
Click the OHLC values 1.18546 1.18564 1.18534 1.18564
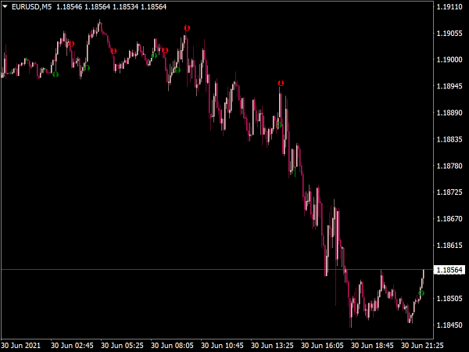tap(111, 6)
